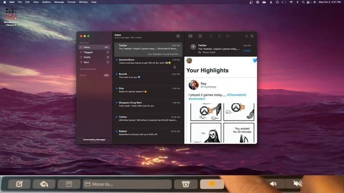The image size is (344, 193).
Task: Open the DeclutrStore message
Action: click(148, 64)
